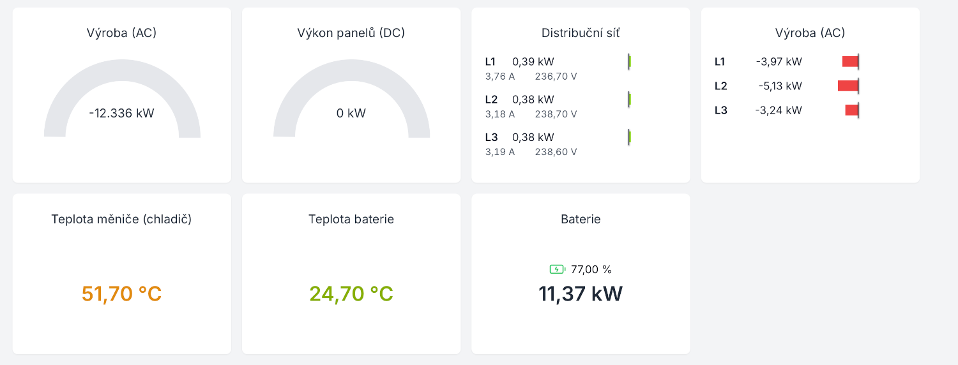Image resolution: width=958 pixels, height=365 pixels.
Task: Click the 77,00 % battery charge level
Action: point(591,269)
